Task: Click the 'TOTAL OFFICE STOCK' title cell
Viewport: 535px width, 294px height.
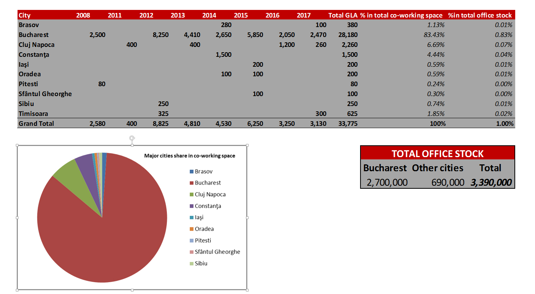Action: coord(437,154)
